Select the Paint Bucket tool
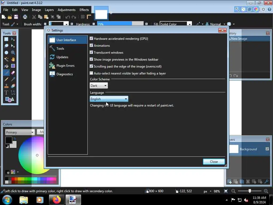Viewport: 273px width, 205px height. [x=6, y=66]
